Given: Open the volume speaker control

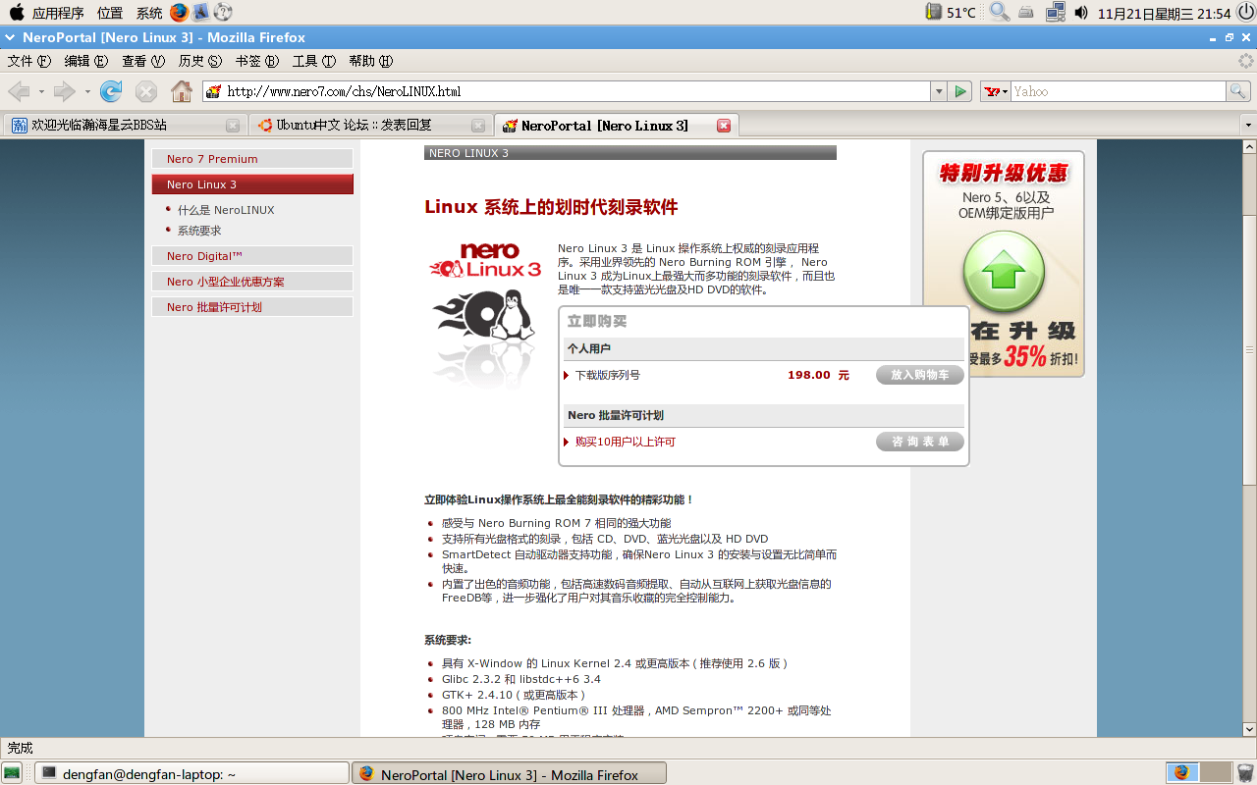Looking at the screenshot, I should [1081, 13].
